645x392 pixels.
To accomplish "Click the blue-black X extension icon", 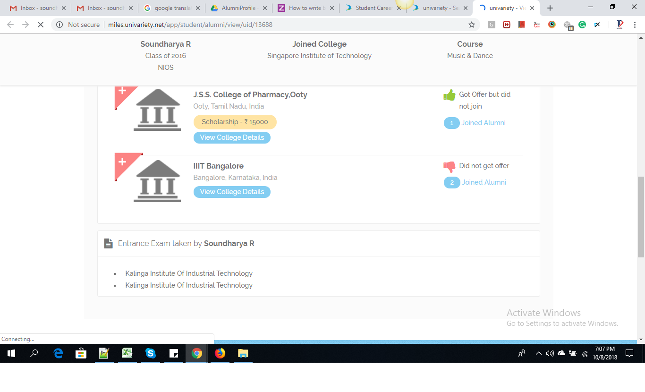I will tap(597, 25).
